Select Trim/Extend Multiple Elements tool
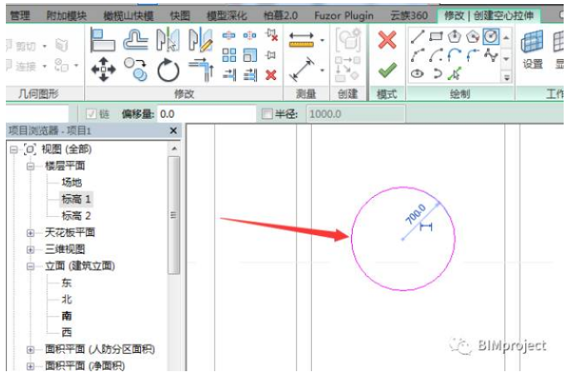The height and width of the screenshot is (377, 567). [x=250, y=75]
